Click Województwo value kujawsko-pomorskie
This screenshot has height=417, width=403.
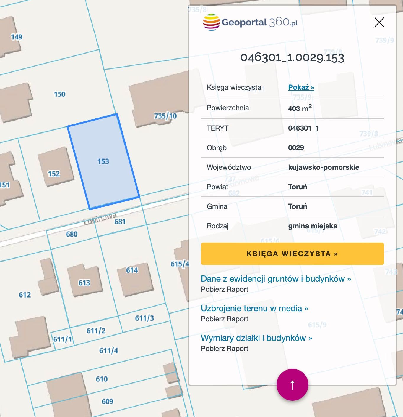[324, 167]
